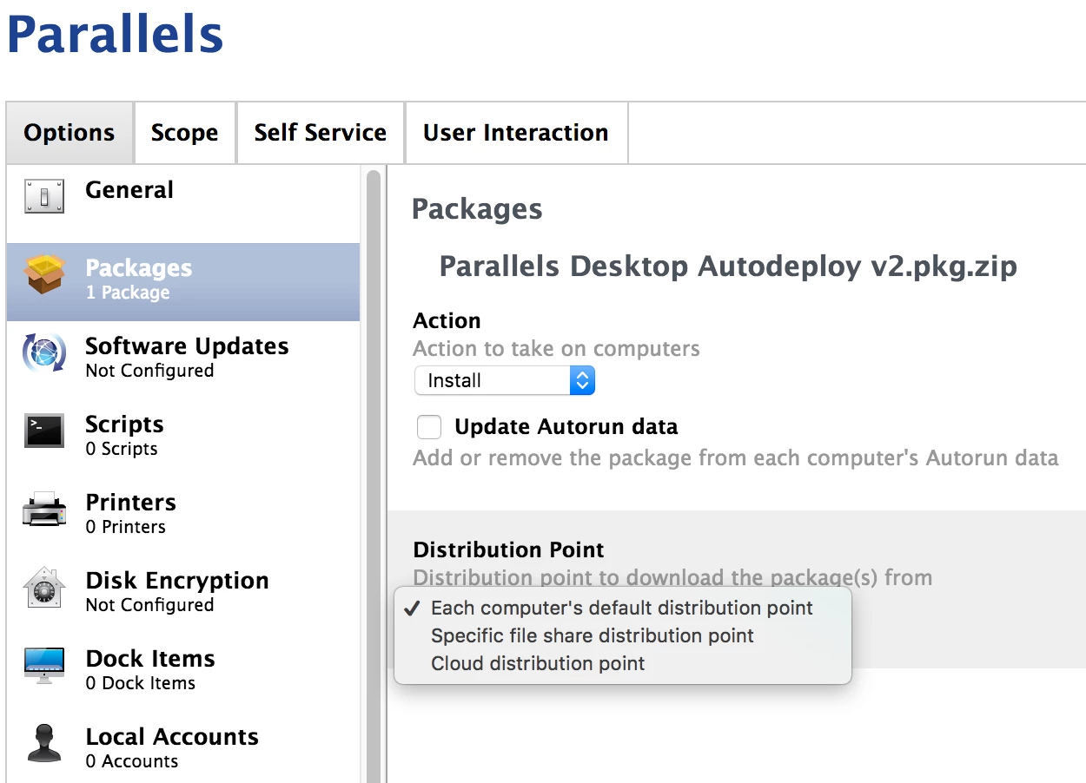Click the '1 Package' subtitle text
1086x783 pixels.
coord(128,293)
